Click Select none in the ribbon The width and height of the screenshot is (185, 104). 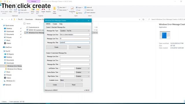click(89, 10)
